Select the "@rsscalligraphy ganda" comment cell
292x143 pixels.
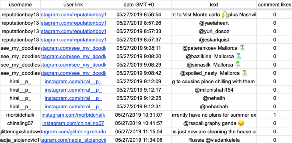(x=214, y=123)
